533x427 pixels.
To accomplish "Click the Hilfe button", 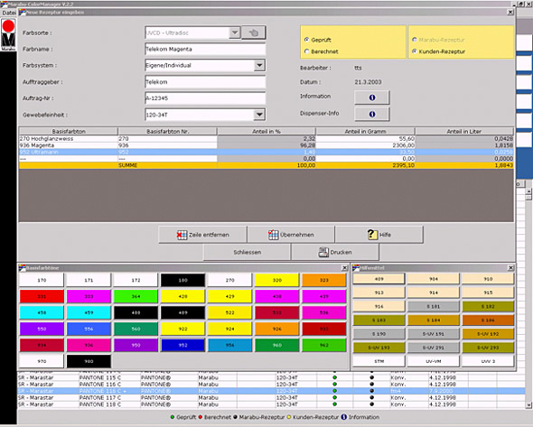I will tap(379, 235).
